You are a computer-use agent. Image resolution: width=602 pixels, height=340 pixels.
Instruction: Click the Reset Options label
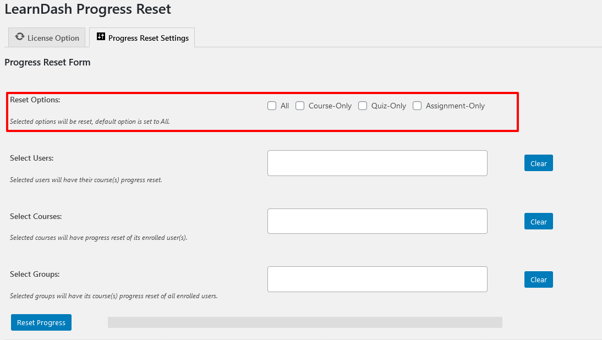pos(36,99)
